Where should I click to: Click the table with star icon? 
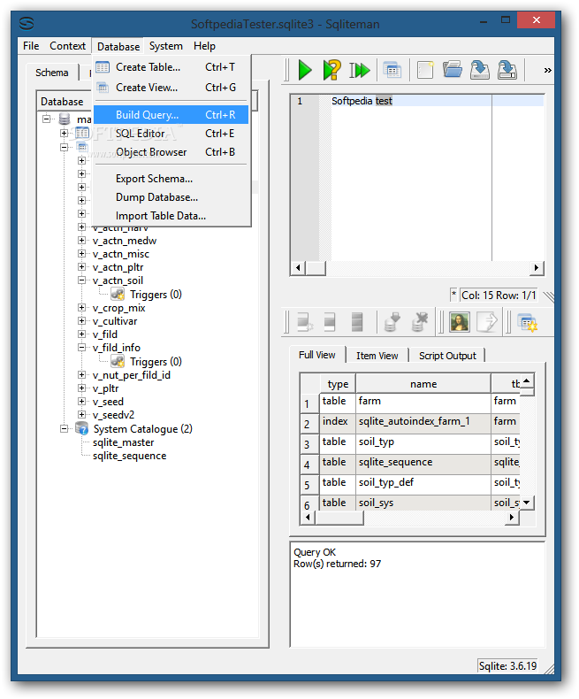(528, 323)
